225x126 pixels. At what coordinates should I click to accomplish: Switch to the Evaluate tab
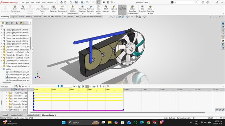(38, 16)
